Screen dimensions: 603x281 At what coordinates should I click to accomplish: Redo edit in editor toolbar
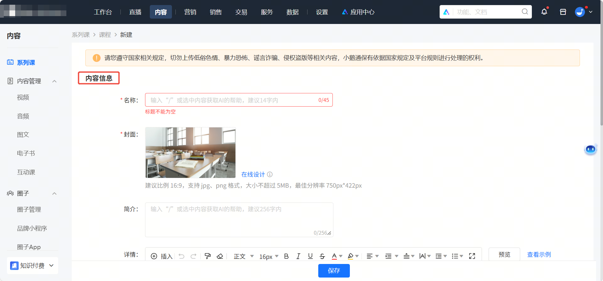click(x=193, y=256)
